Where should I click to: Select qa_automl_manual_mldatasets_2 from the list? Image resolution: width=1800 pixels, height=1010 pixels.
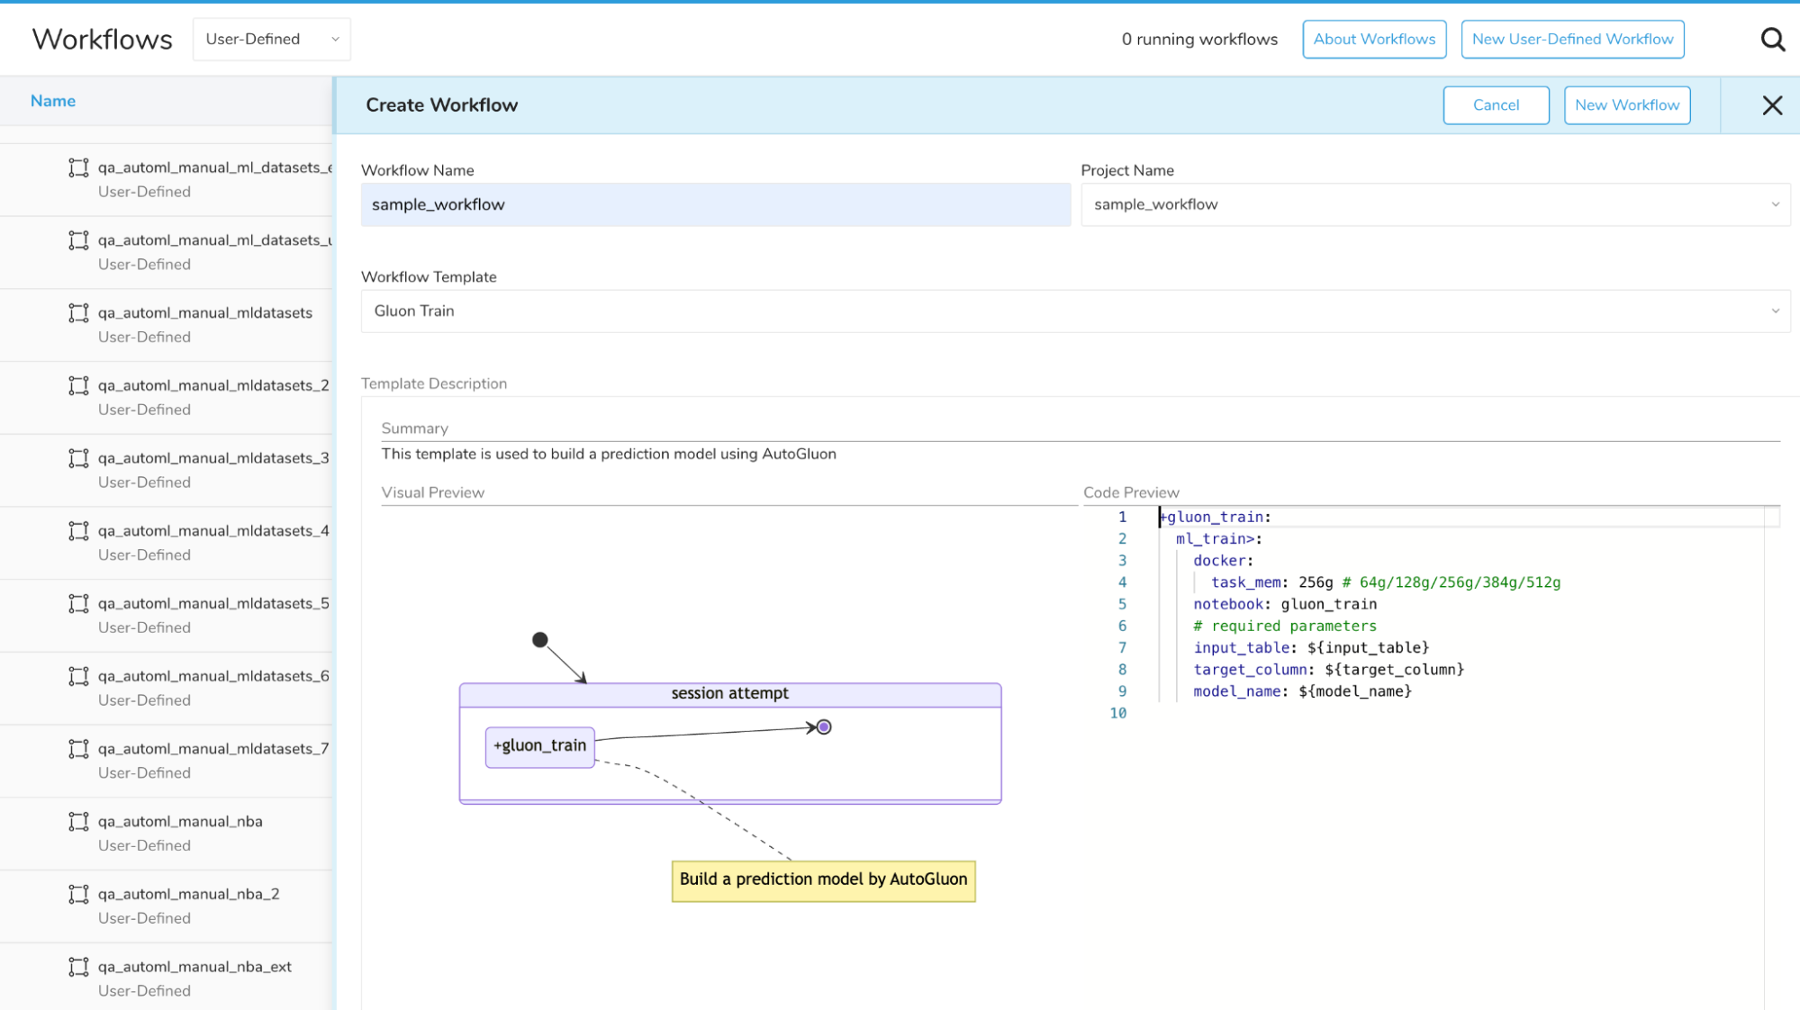pos(213,385)
